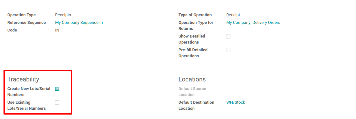Screen dimensions: 356x119
Task: Click the Default Destination Location label
Action: click(196, 105)
